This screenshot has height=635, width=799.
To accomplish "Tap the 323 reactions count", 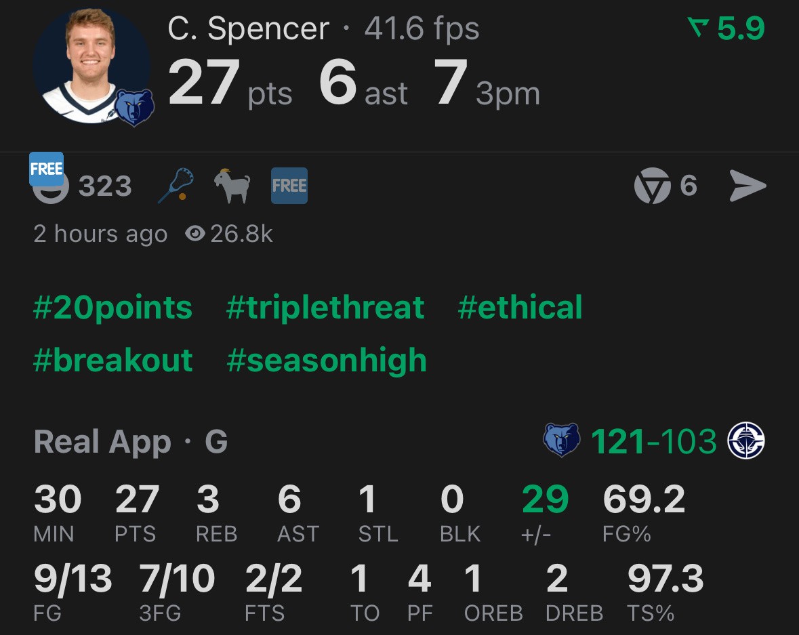I will tap(105, 186).
